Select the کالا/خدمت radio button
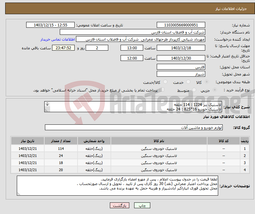 [x=165, y=82]
